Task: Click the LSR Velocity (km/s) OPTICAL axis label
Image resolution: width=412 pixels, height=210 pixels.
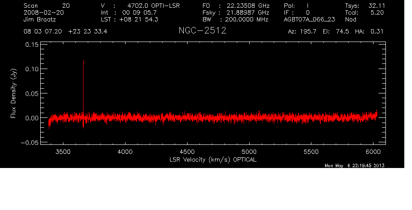Action: tap(213, 159)
